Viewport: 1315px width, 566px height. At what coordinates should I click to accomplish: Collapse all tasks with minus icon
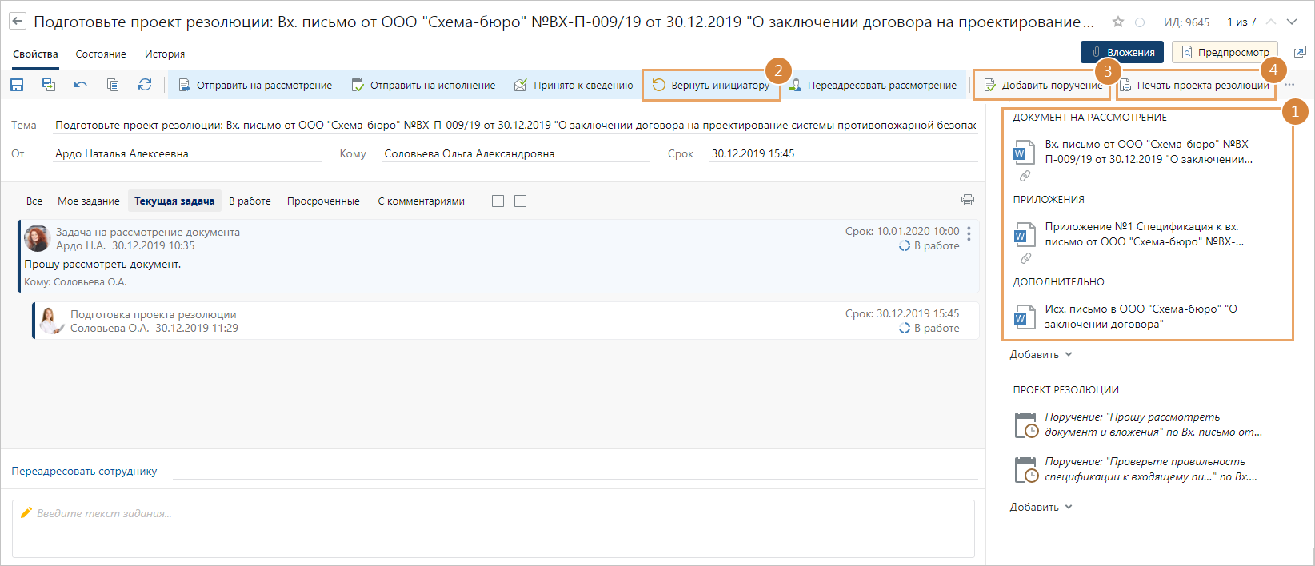[520, 201]
